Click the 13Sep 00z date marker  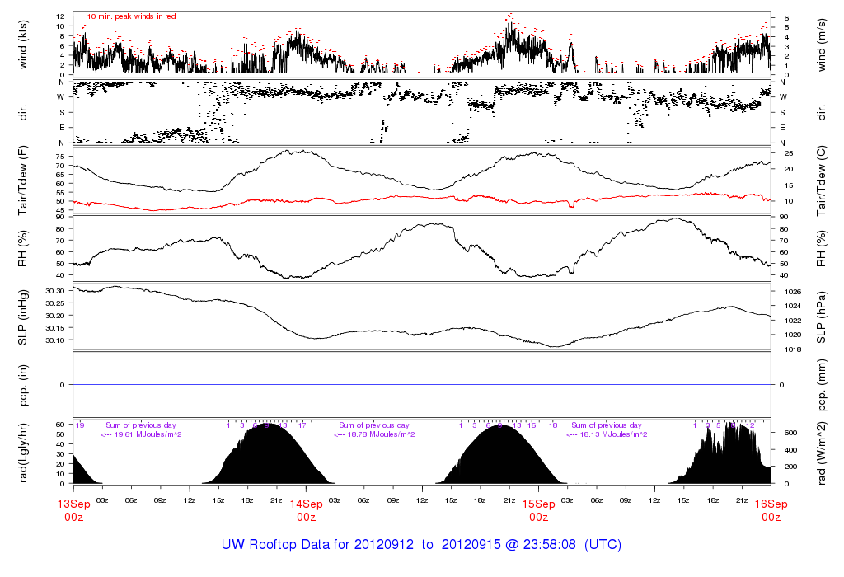pyautogui.click(x=73, y=510)
